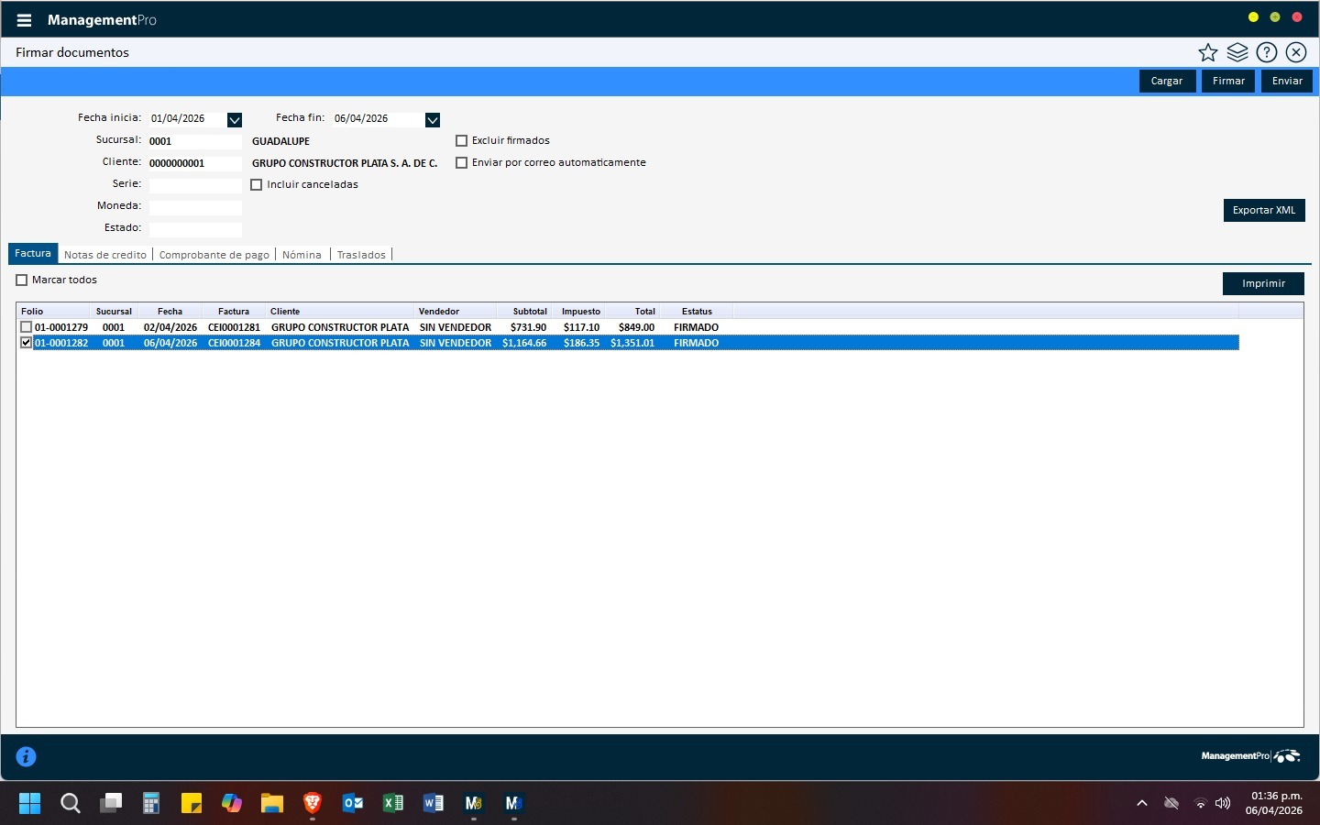The height and width of the screenshot is (825, 1320).
Task: Select the checkbox for folio 01-0001279
Action: coord(27,327)
